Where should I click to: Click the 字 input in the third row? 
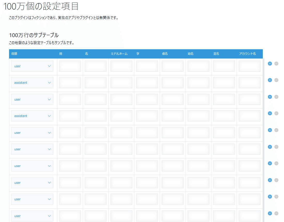tap(147, 100)
